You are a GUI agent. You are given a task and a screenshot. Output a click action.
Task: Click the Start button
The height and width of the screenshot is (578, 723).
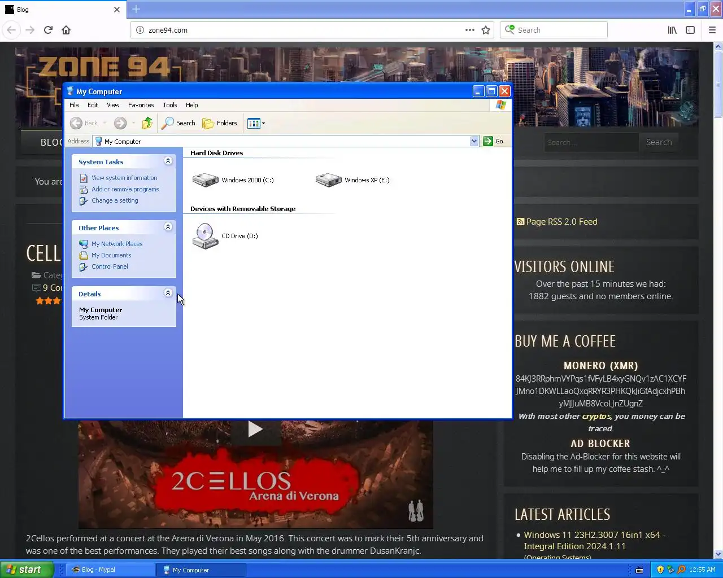(27, 570)
